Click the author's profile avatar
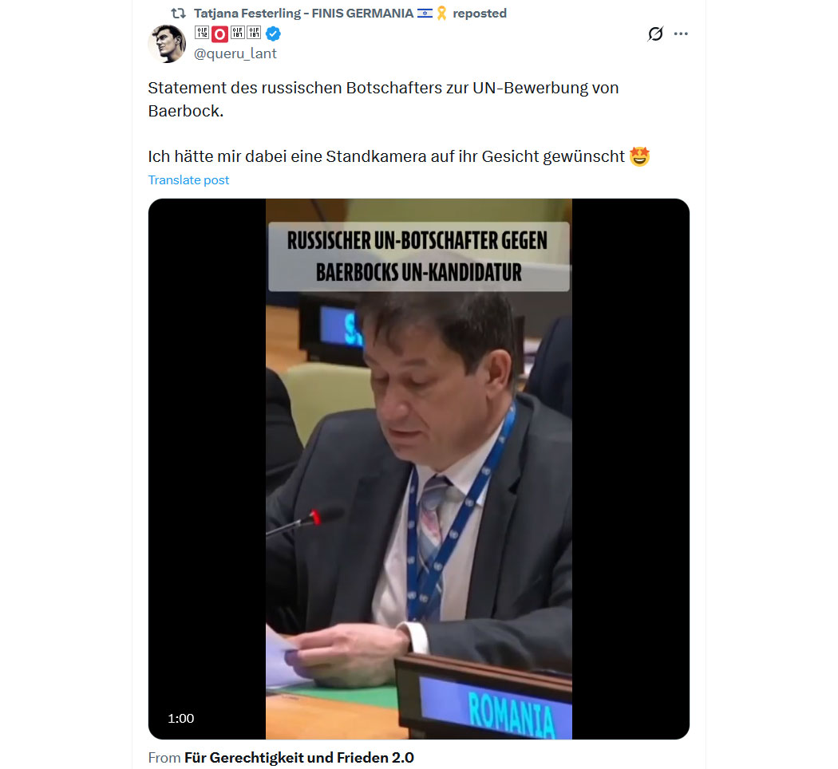838x769 pixels. pyautogui.click(x=167, y=44)
